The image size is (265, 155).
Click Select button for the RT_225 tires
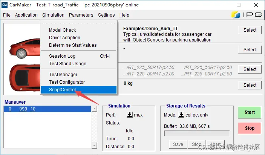(250, 69)
